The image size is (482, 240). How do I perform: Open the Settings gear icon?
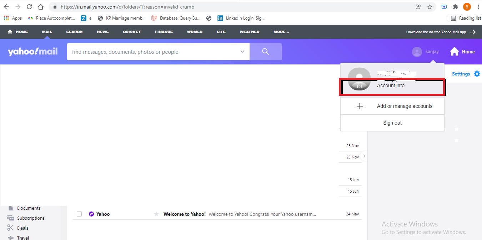(477, 74)
